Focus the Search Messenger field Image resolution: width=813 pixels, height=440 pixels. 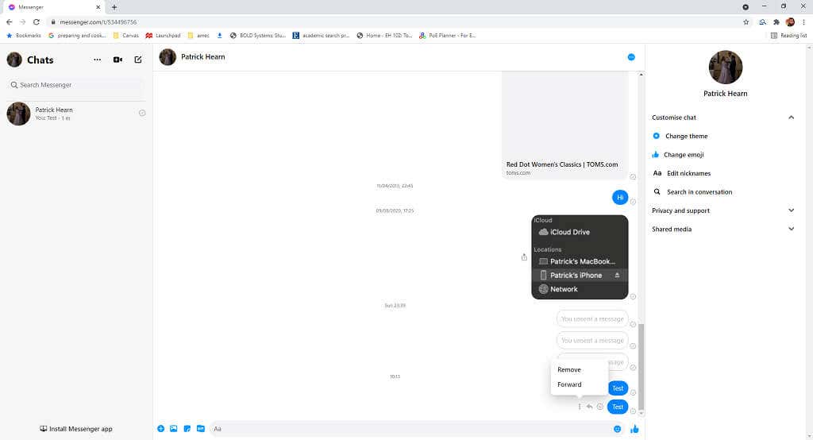coord(76,85)
